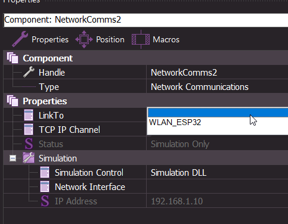Collapse the Simulation group
Image resolution: width=288 pixels, height=224 pixels.
coord(13,158)
